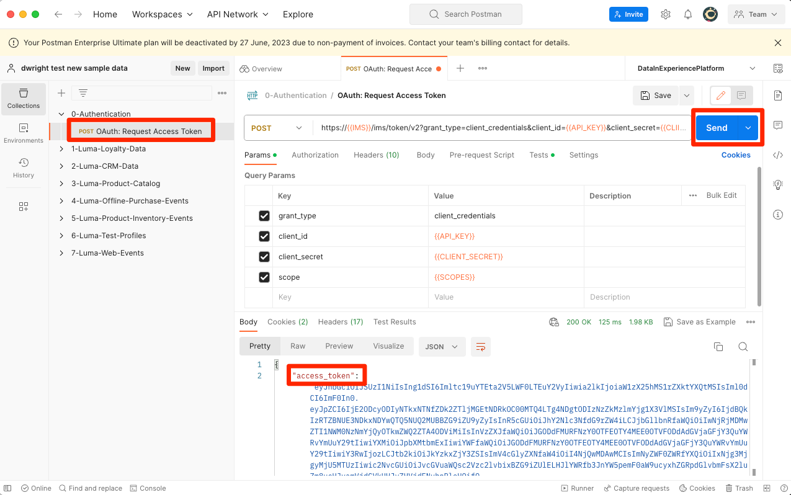Viewport: 791px width, 495px height.
Task: Switch to comment mode icon
Action: [741, 96]
